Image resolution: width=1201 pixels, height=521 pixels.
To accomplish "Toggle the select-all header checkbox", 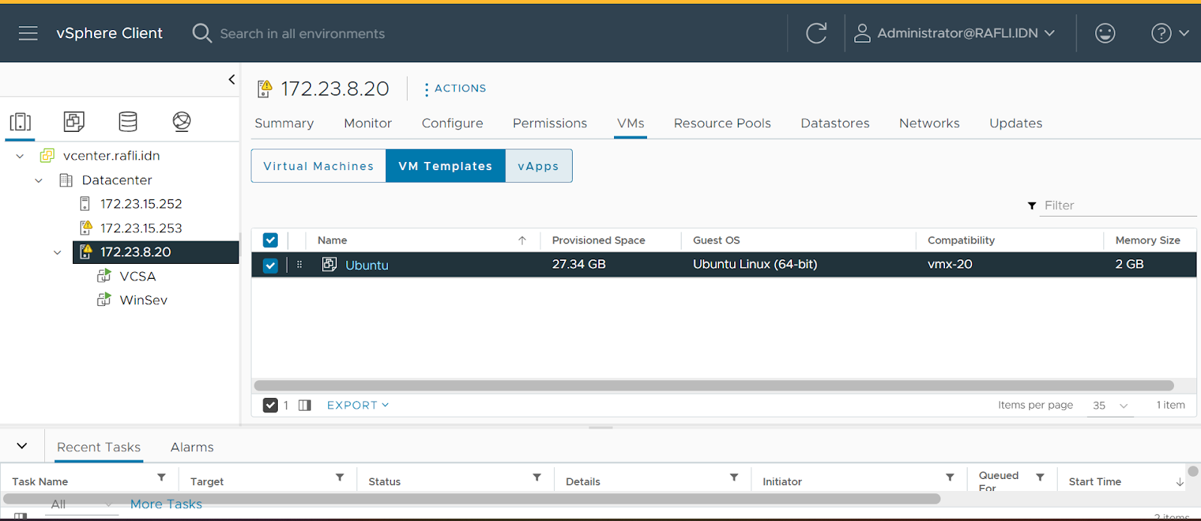I will click(270, 240).
